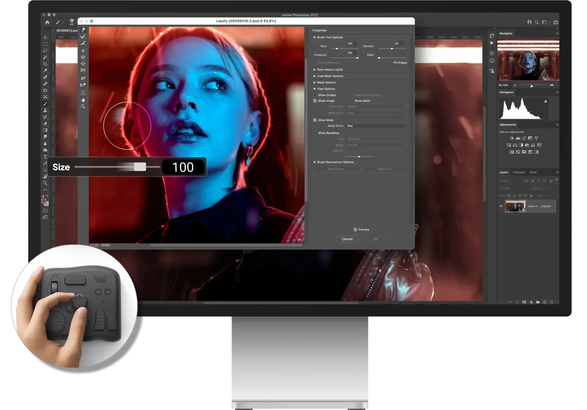Enable the Show Guides checkbox
587x410 pixels.
(x=315, y=95)
